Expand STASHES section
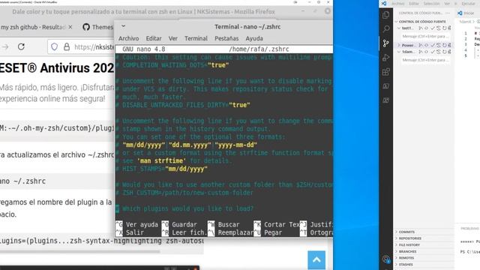The width and height of the screenshot is (480, 270). tap(406, 265)
